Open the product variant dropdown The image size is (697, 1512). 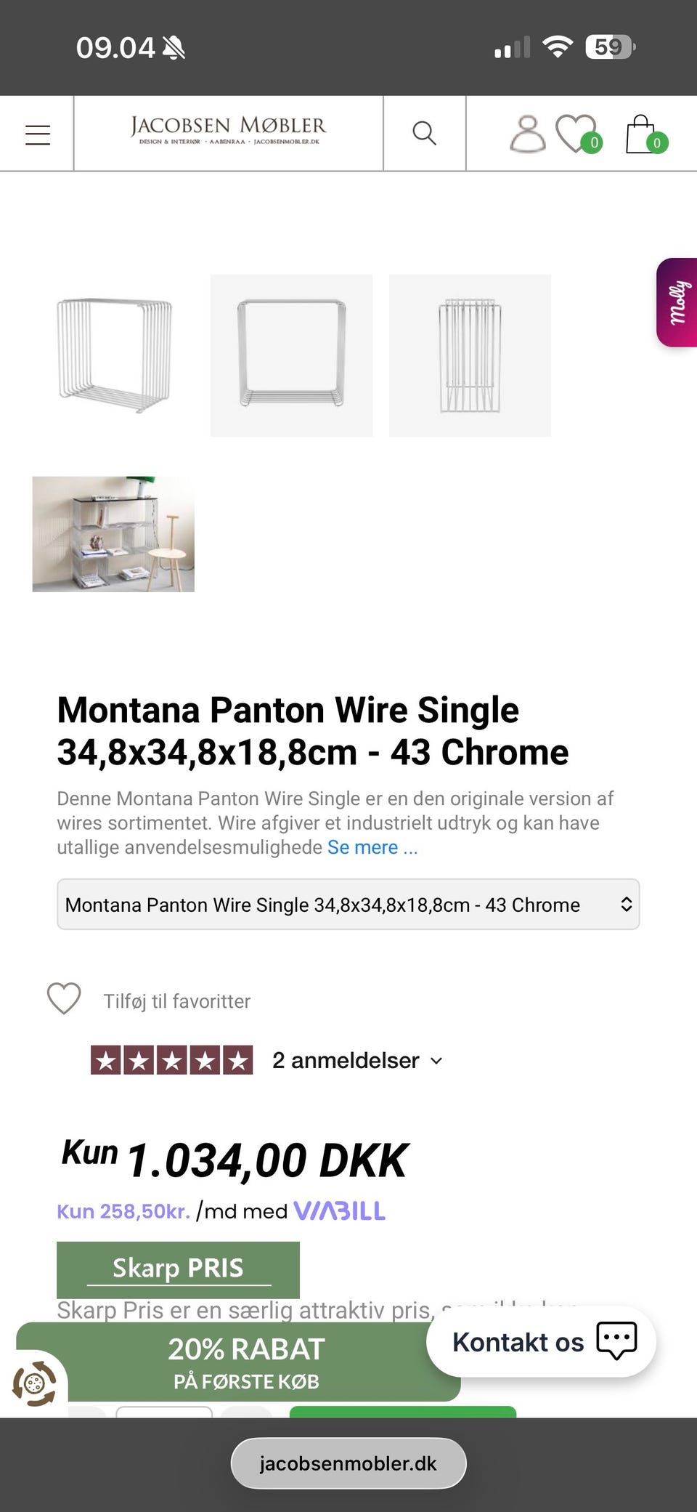point(348,905)
